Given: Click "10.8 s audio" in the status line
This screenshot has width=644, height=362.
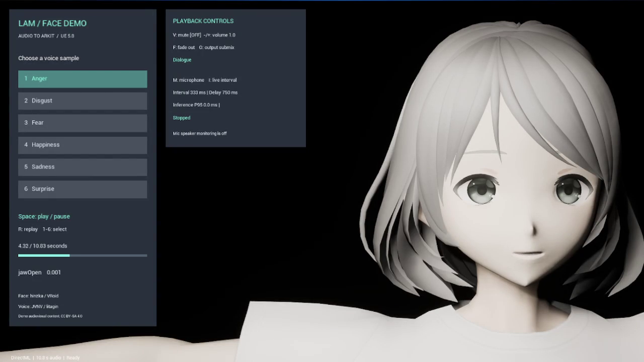Looking at the screenshot, I should point(49,358).
